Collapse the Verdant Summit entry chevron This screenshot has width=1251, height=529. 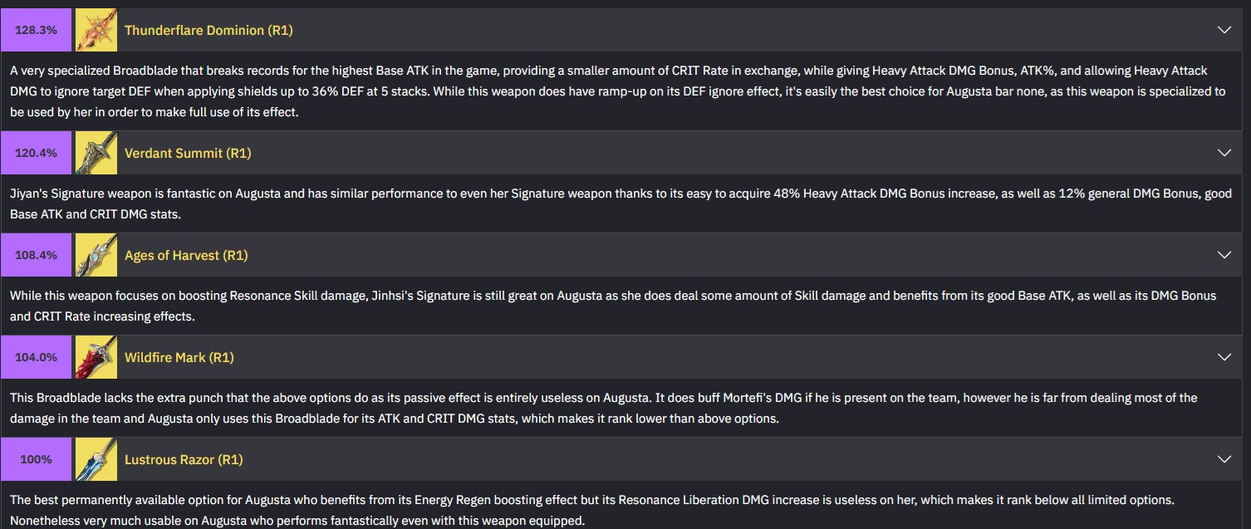click(1224, 153)
